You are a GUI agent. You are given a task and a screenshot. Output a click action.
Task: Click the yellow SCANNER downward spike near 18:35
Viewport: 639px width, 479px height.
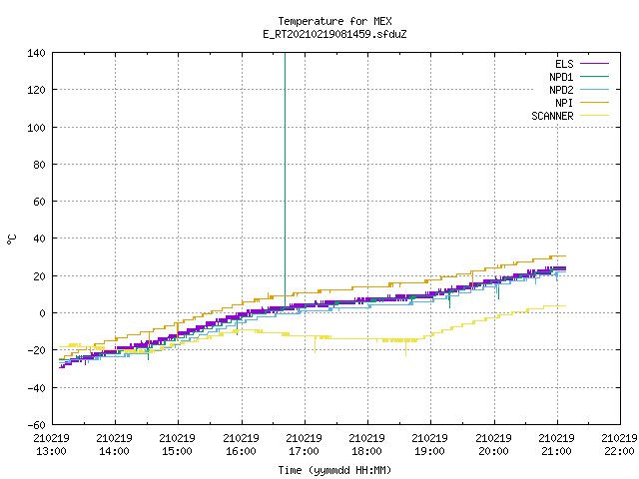point(405,348)
